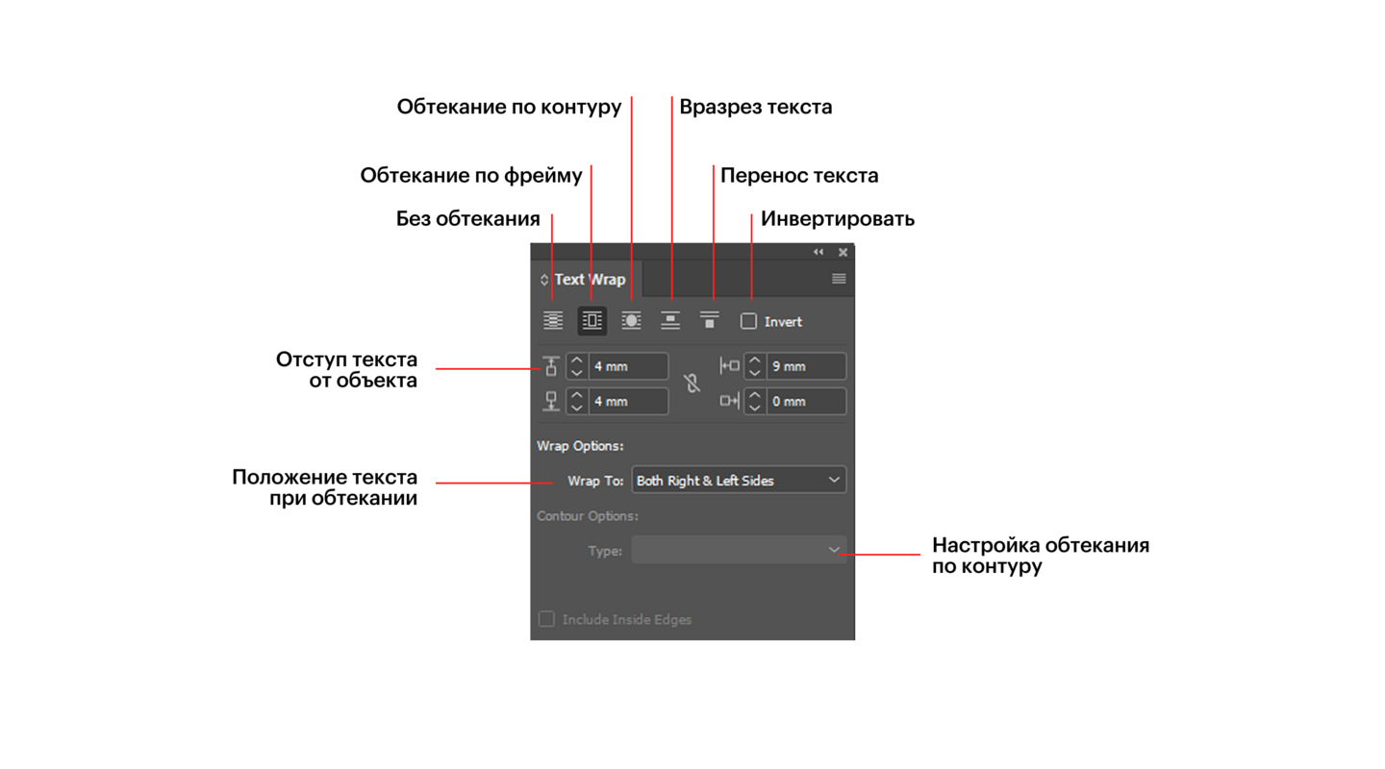1385x769 pixels.
Task: Click the Right Offset icon
Action: (x=729, y=401)
